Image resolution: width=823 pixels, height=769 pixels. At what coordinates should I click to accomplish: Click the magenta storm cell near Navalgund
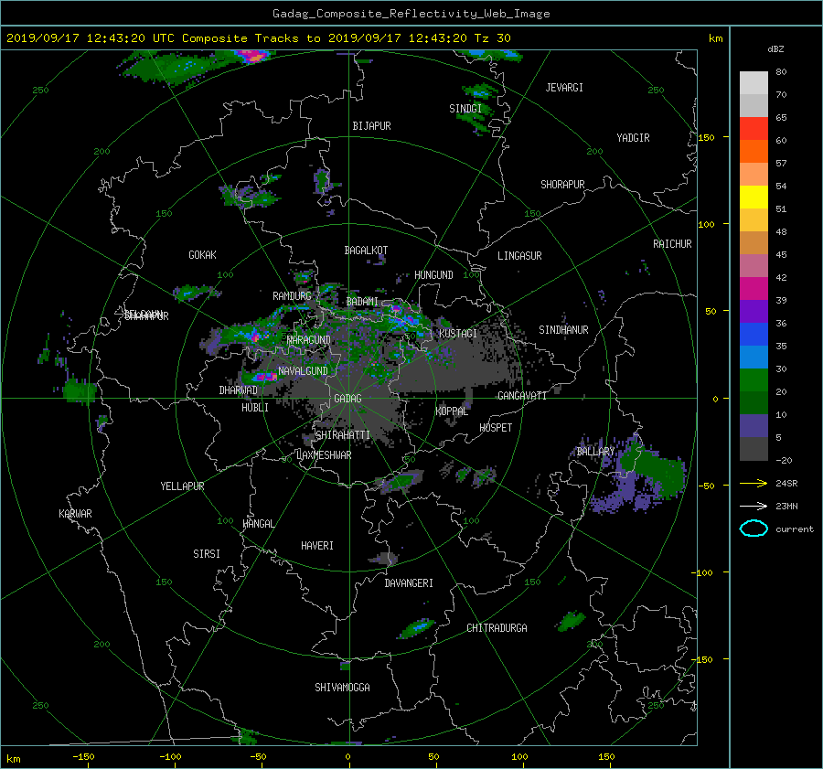pos(265,377)
